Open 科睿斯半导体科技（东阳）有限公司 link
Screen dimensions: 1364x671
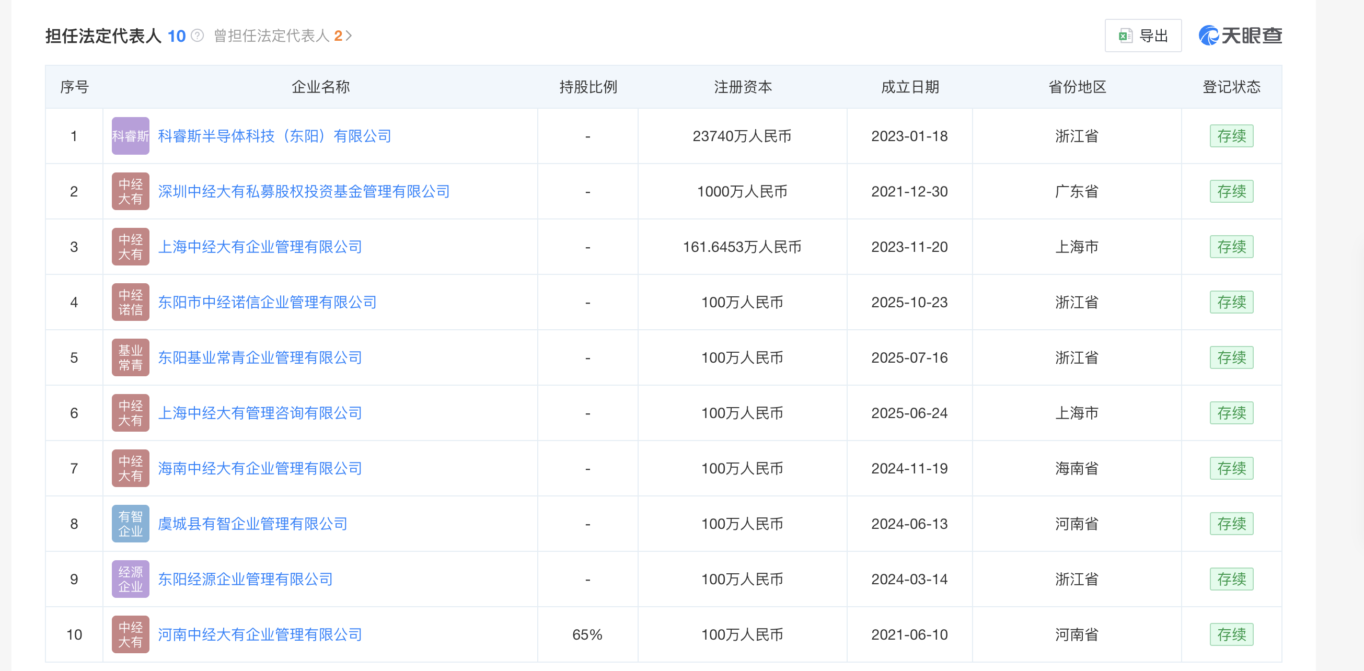click(274, 136)
